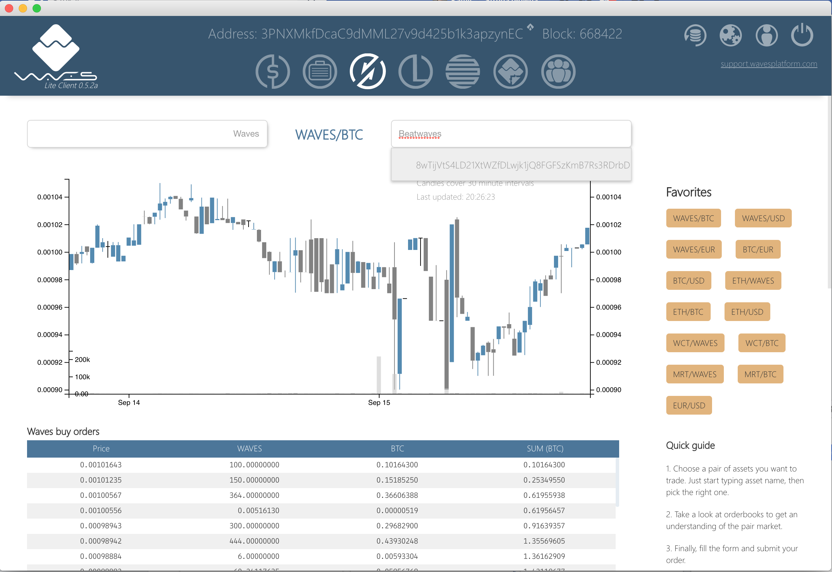The image size is (832, 572).
Task: Click the SUM (BTC) column header
Action: tap(545, 448)
